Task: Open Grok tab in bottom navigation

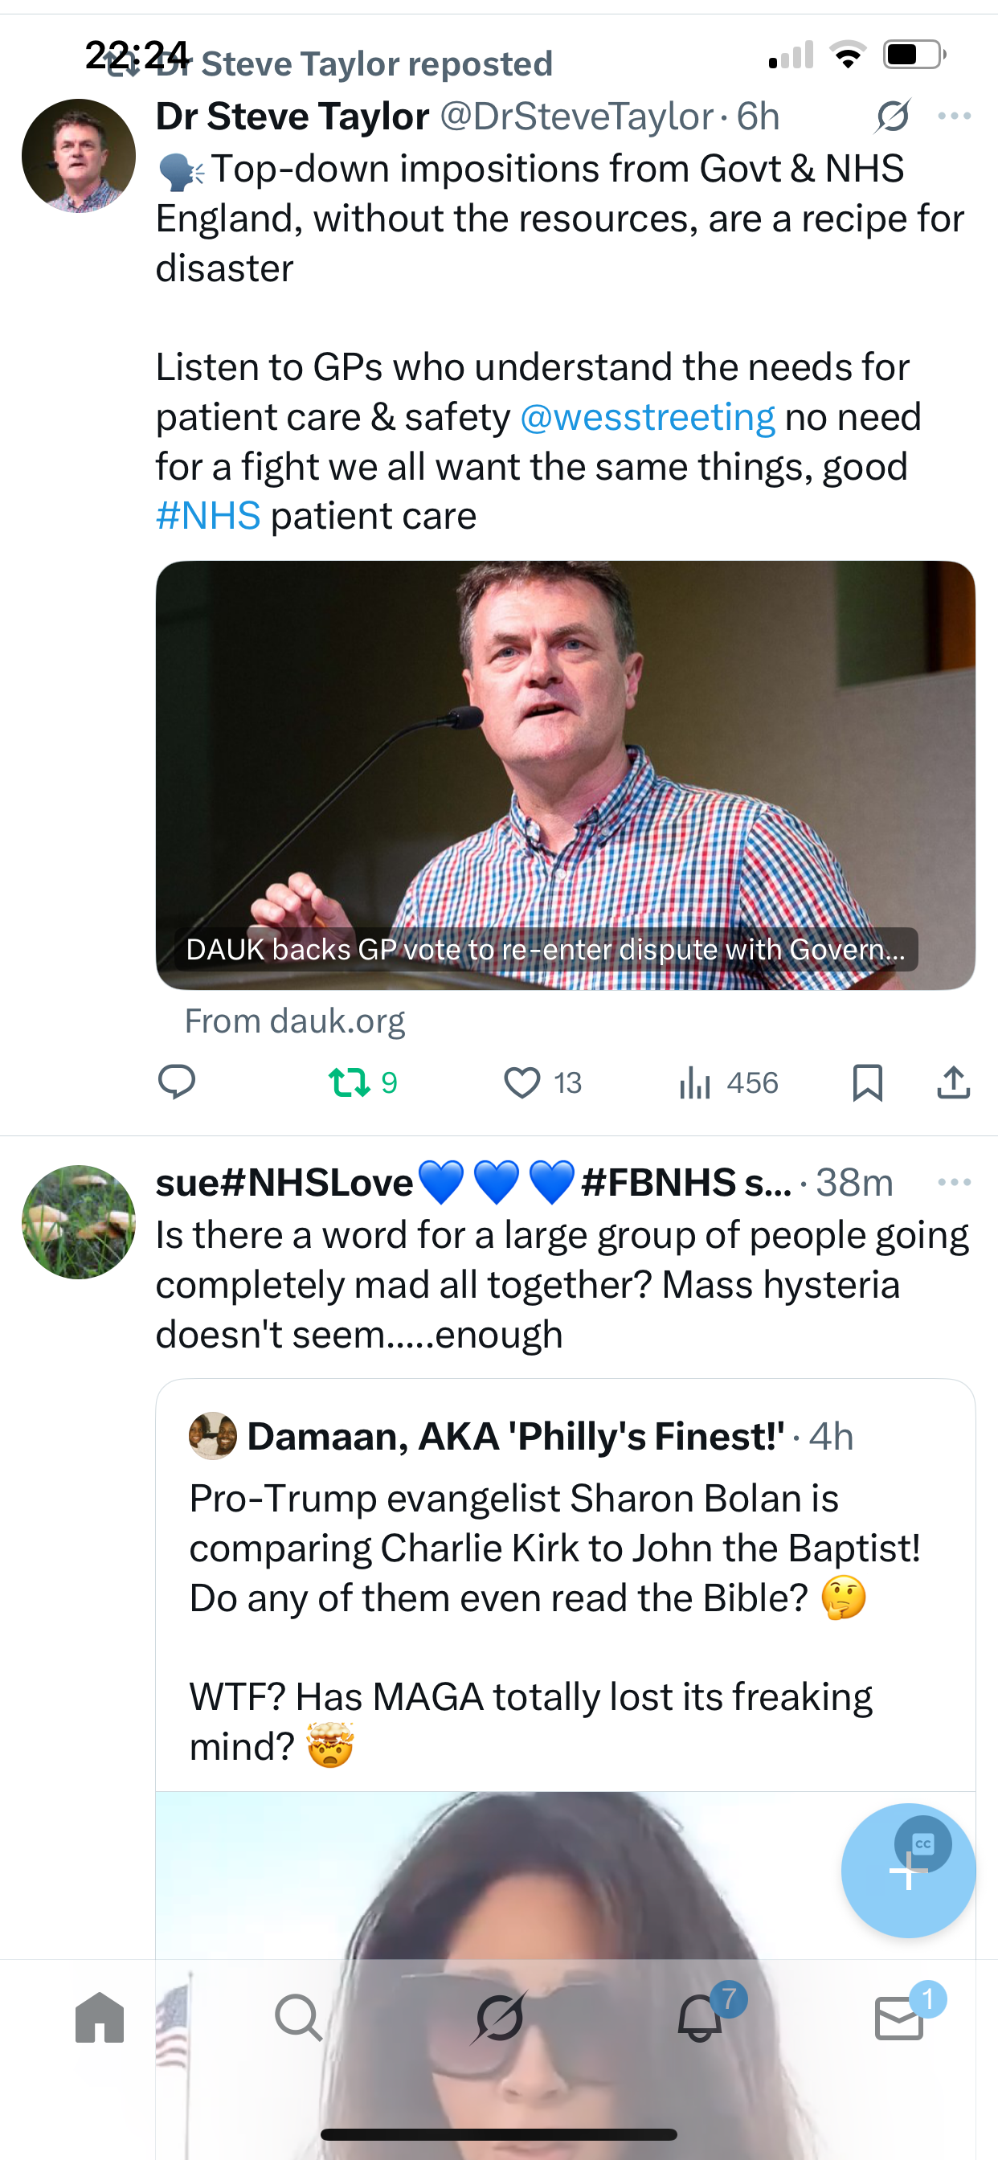Action: point(499,2018)
